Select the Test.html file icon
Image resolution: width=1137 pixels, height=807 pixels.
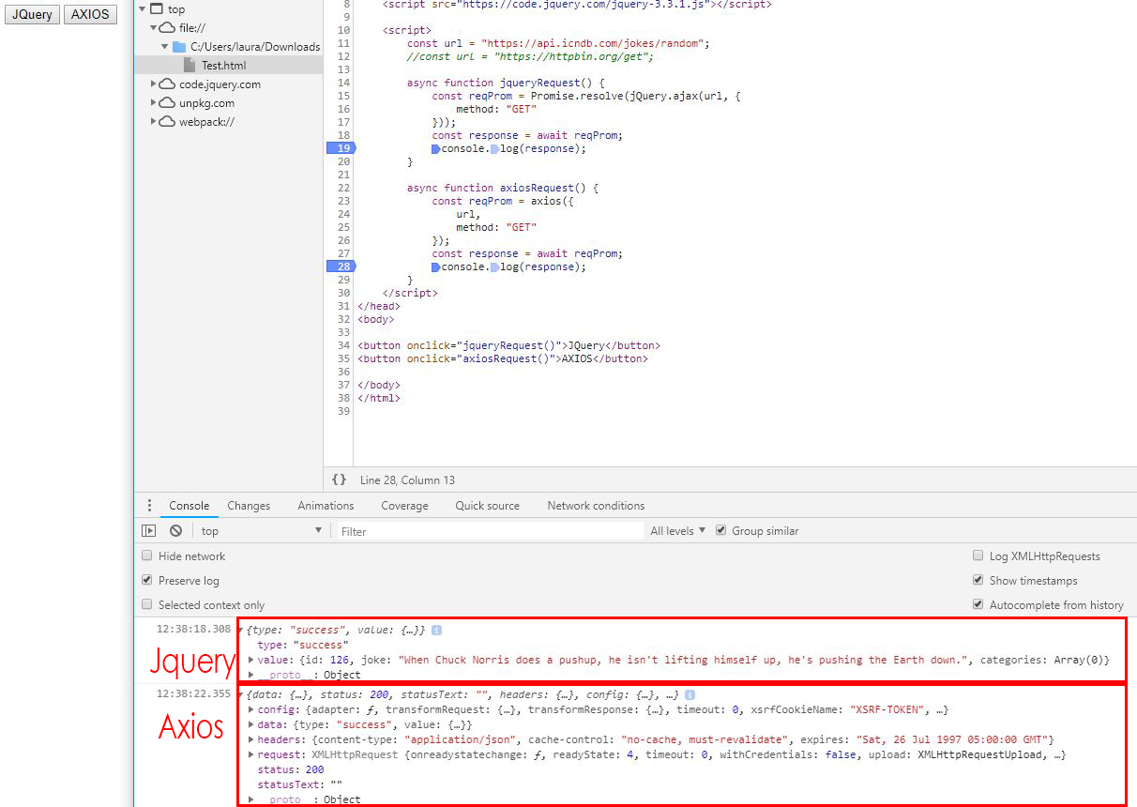click(x=189, y=65)
